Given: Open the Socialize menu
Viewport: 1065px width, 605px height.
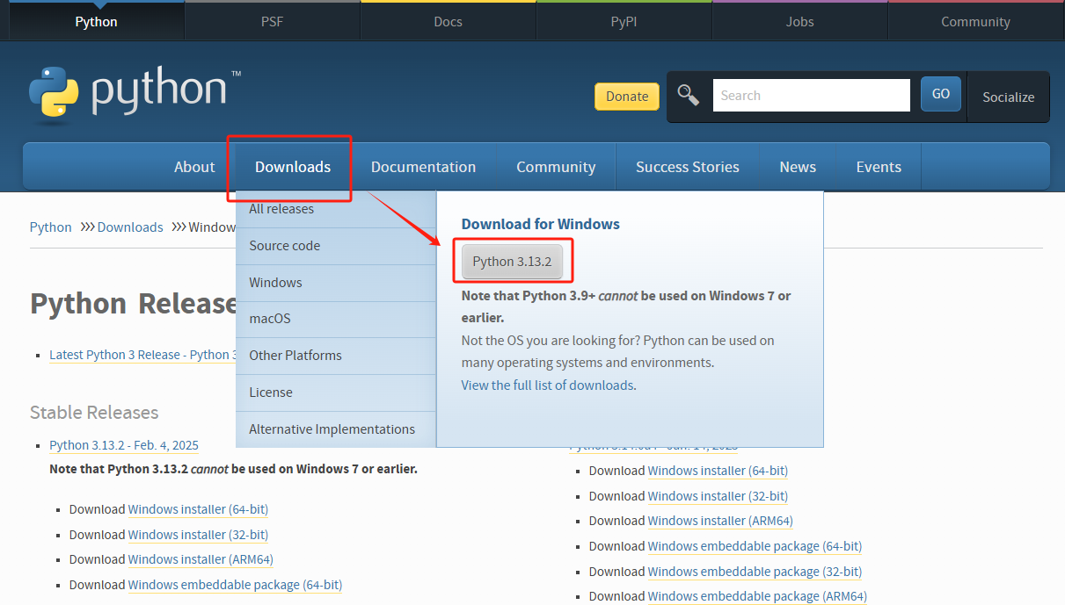Looking at the screenshot, I should click(1009, 97).
